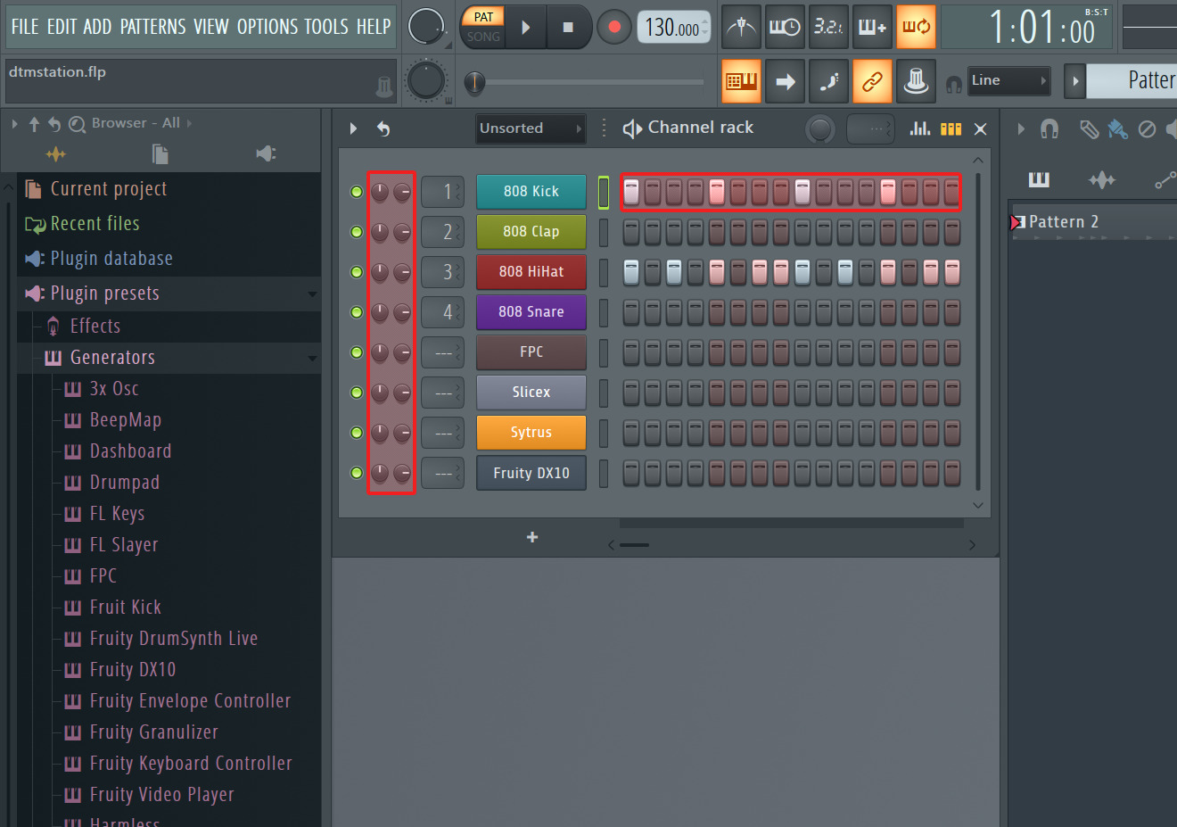Click the 808 Kick channel button
The image size is (1177, 827).
tap(531, 191)
